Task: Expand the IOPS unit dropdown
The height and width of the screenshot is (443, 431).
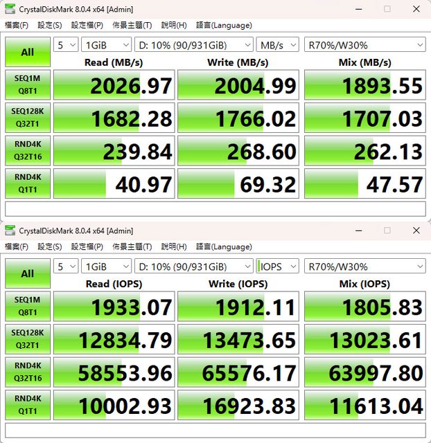Action: point(277,266)
